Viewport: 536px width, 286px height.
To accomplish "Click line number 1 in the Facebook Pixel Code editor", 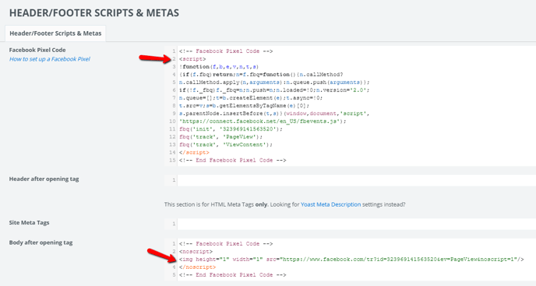I will [x=174, y=51].
